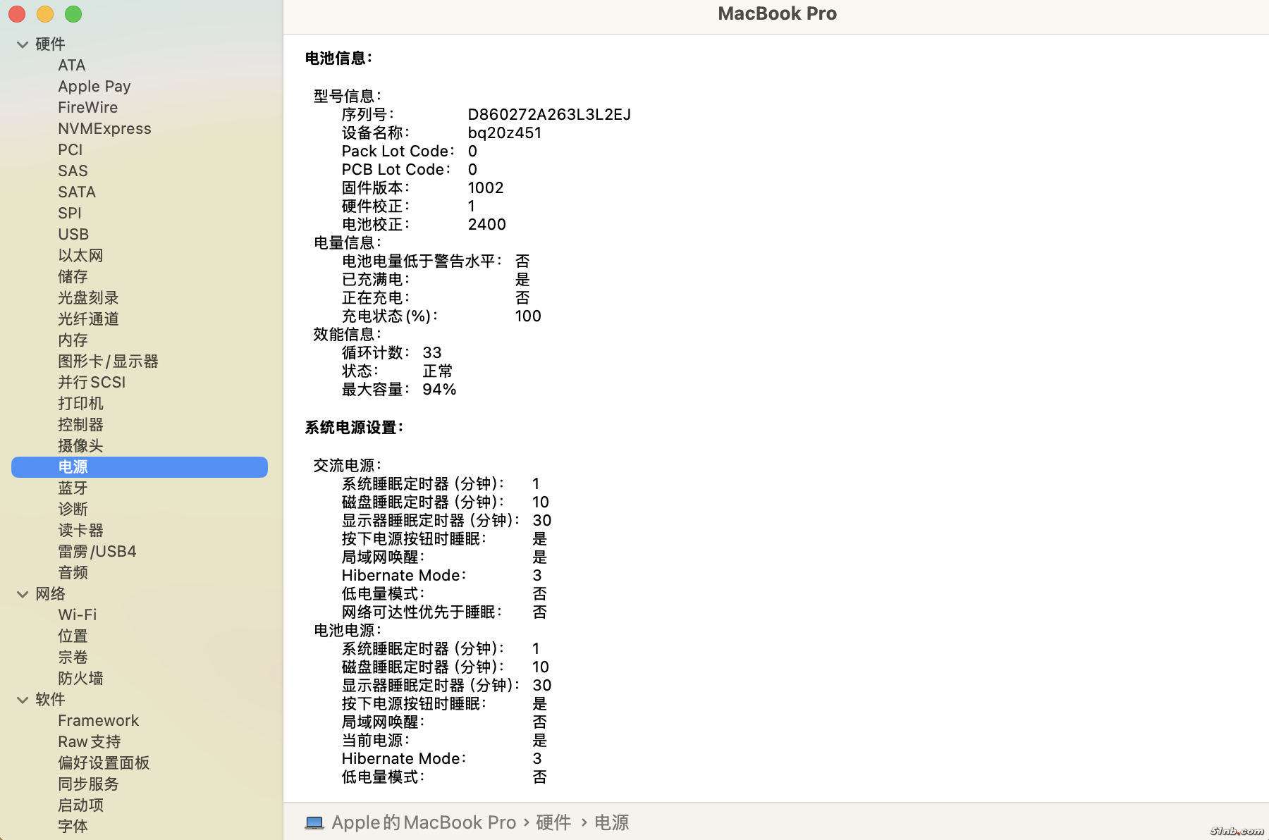Screen dimensions: 1269x840
Task: View 雷雳/USB4 device information
Action: (97, 551)
